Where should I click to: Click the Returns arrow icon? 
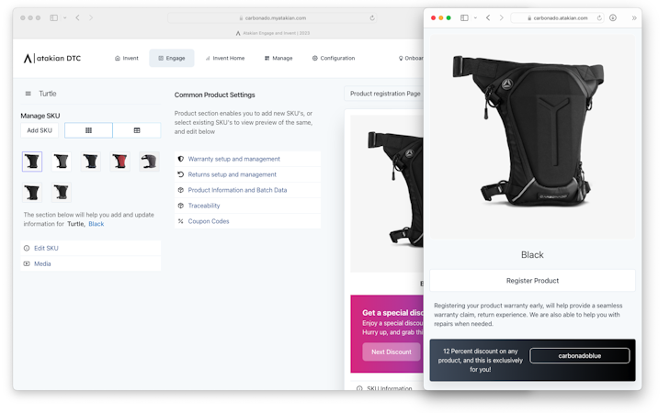point(181,174)
